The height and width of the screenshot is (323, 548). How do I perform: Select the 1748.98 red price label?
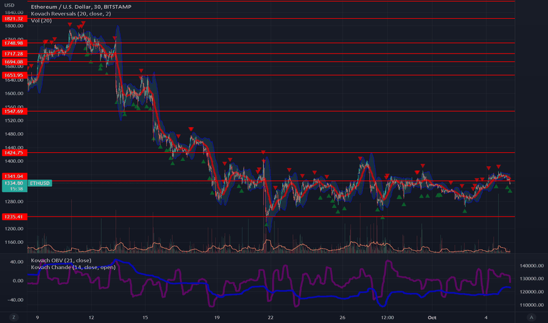coord(14,43)
